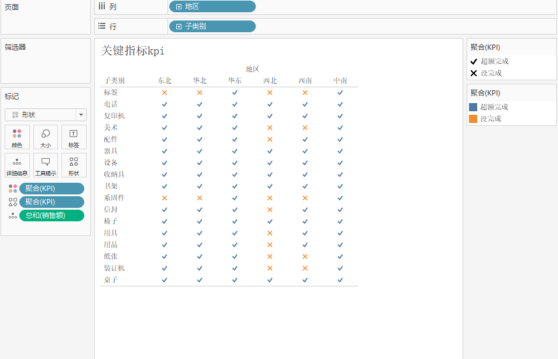Click the orange X mark for 纸张 in 西南

pyautogui.click(x=305, y=257)
